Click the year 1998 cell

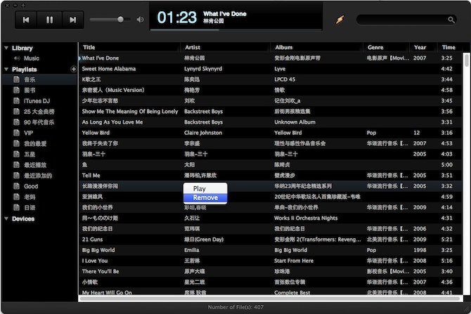point(420,250)
